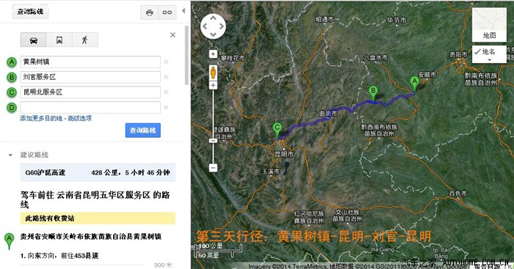This screenshot has width=514, height=269.
Task: Click the zoom slider handle
Action: pyautogui.click(x=213, y=141)
